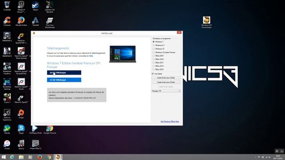Screen dimensions: 285x160
Task: Open the Medal of Honor desktop shortcut
Action: [x=21, y=7]
